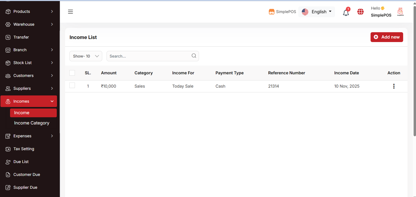Click the Transfer sidebar icon
Screen dimensions: 416x197
coord(8,37)
